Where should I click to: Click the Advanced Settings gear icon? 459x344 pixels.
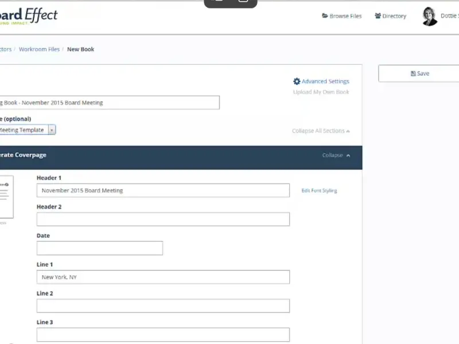click(297, 81)
